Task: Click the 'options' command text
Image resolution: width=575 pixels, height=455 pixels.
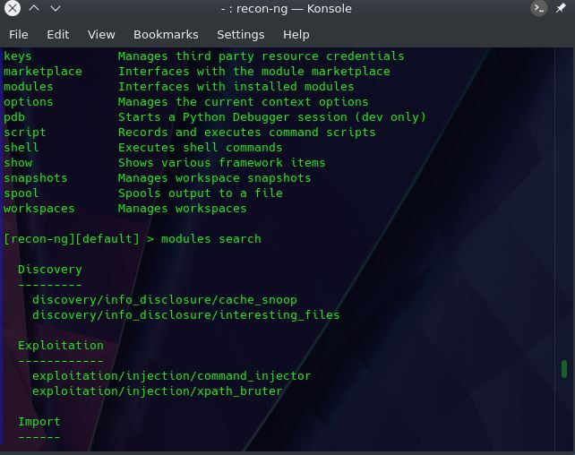Action: pos(29,102)
